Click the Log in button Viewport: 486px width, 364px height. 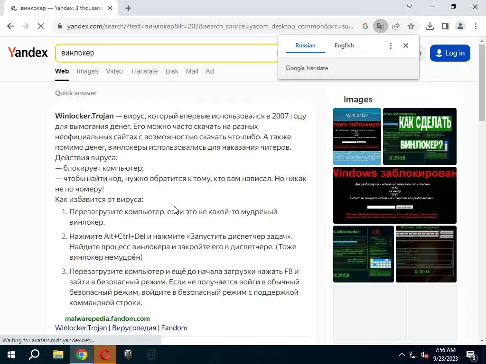450,53
